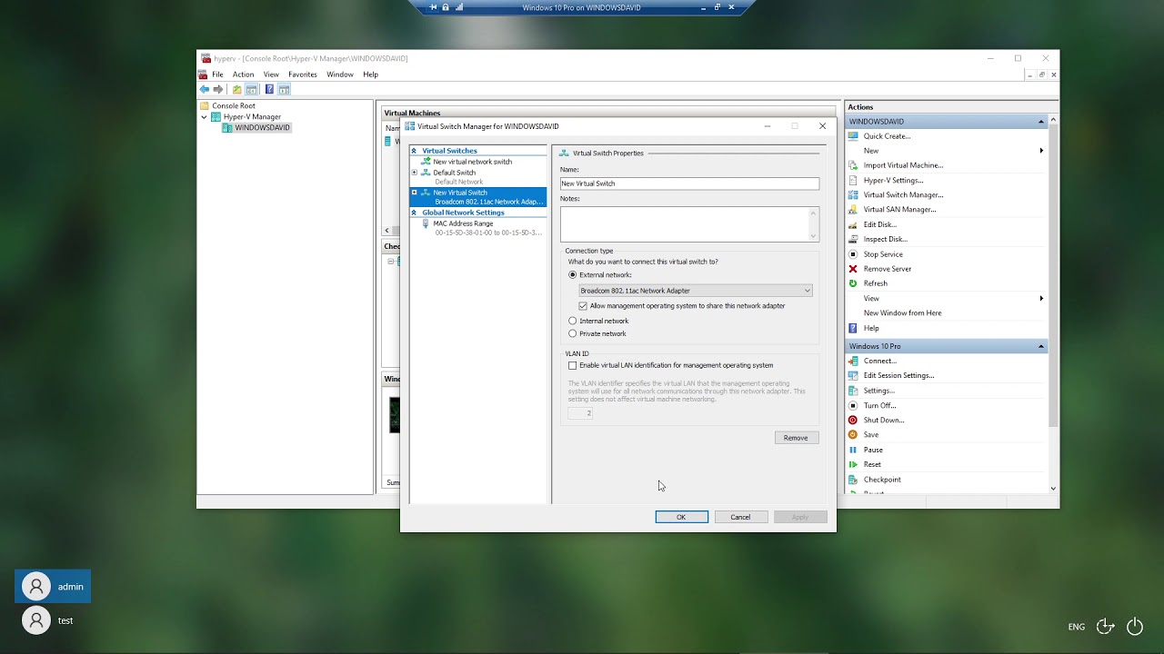1164x654 pixels.
Task: Select the admin user account
Action: [x=53, y=587]
